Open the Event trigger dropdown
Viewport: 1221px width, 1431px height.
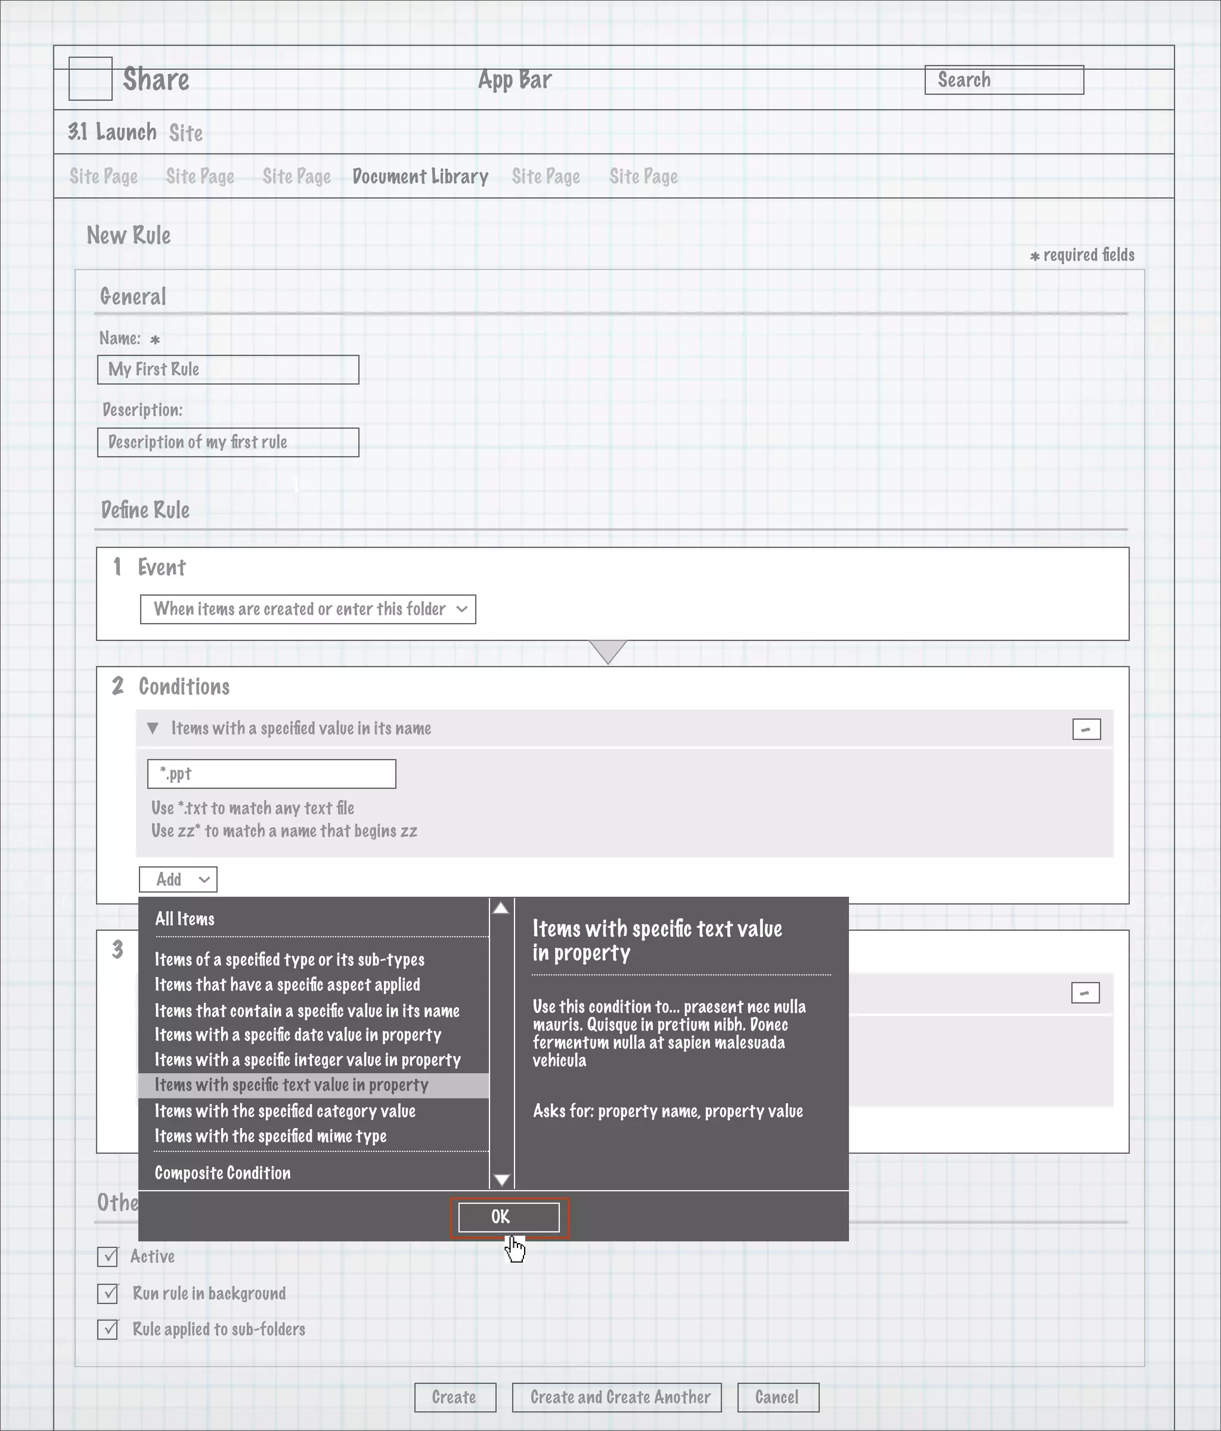pyautogui.click(x=307, y=609)
